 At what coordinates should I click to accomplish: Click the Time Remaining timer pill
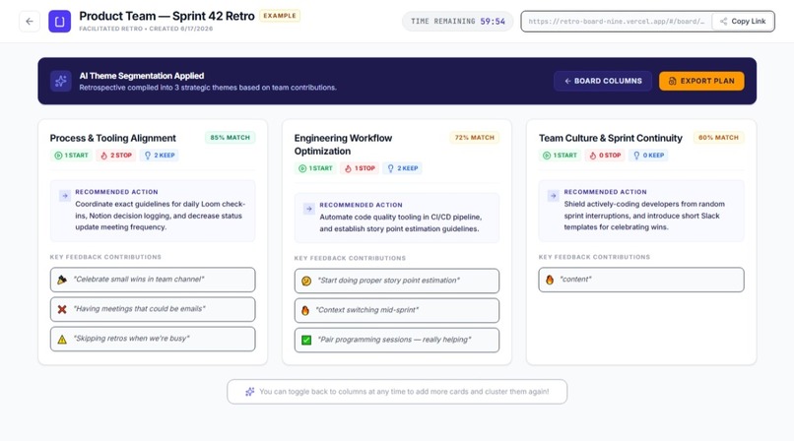click(458, 22)
